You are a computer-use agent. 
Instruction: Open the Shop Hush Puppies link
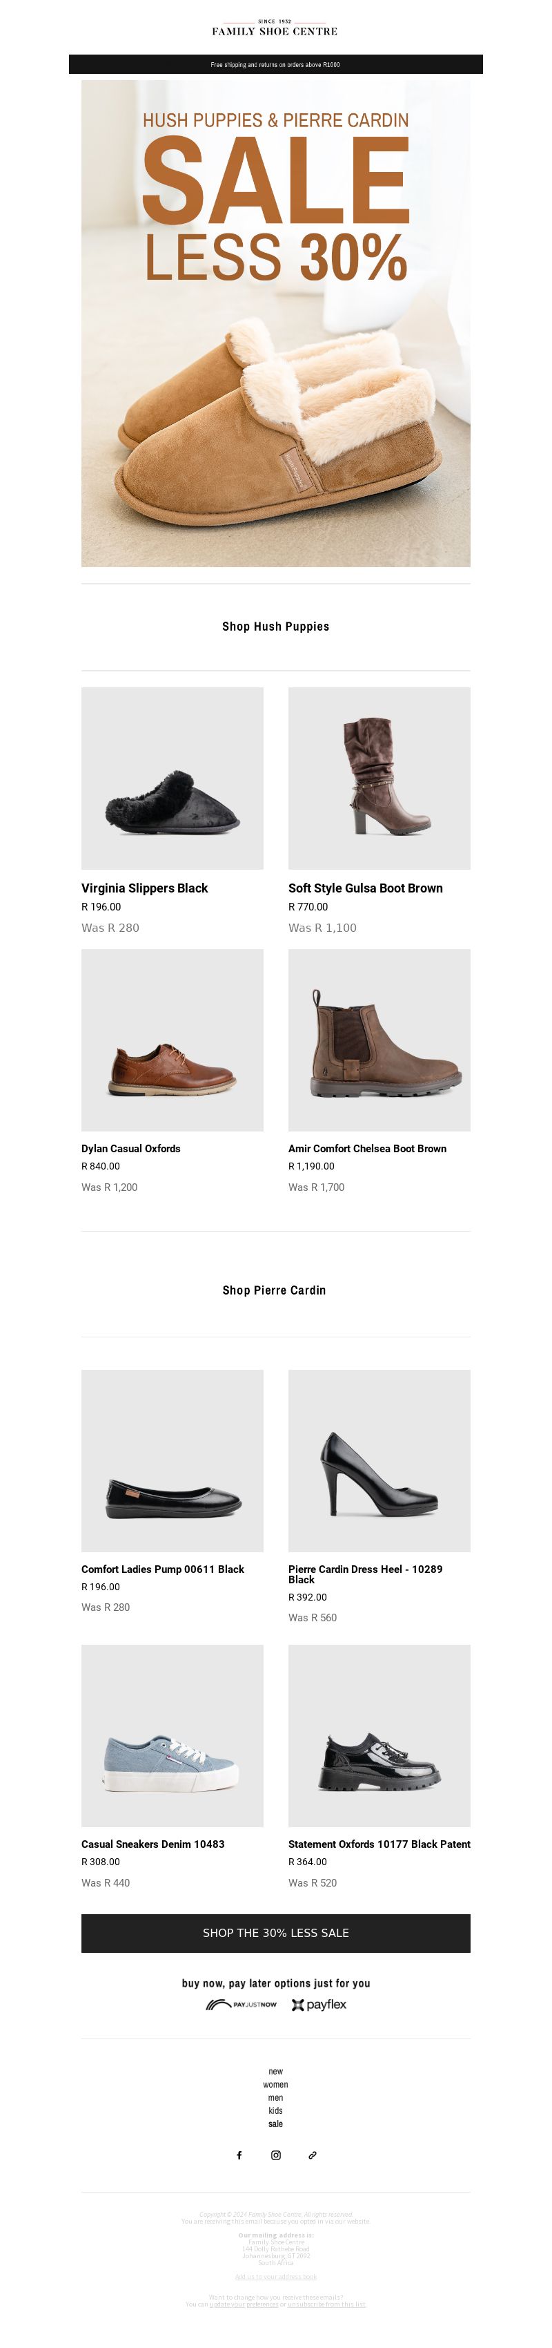tap(276, 626)
